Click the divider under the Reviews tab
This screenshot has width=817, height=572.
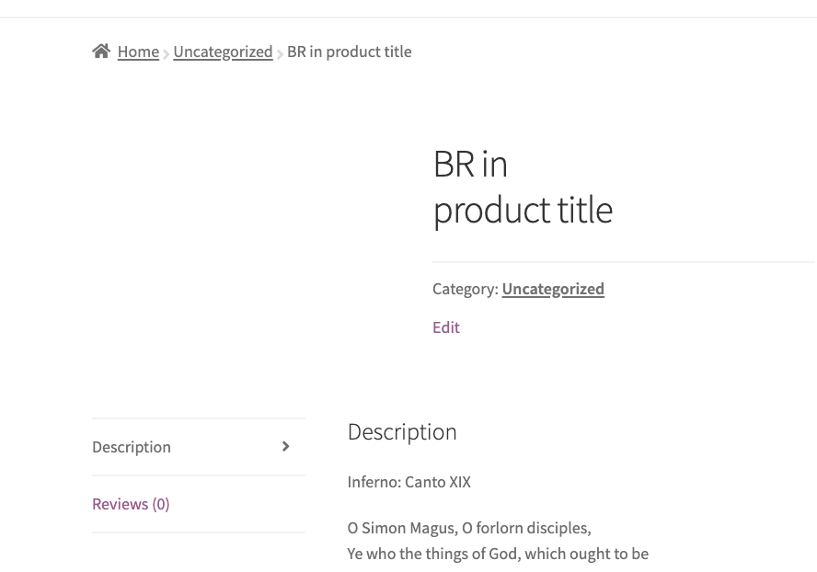(199, 532)
